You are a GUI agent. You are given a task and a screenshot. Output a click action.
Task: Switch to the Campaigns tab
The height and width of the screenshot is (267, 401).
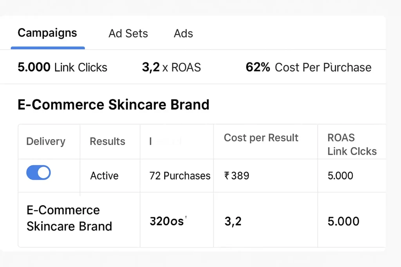coord(47,33)
